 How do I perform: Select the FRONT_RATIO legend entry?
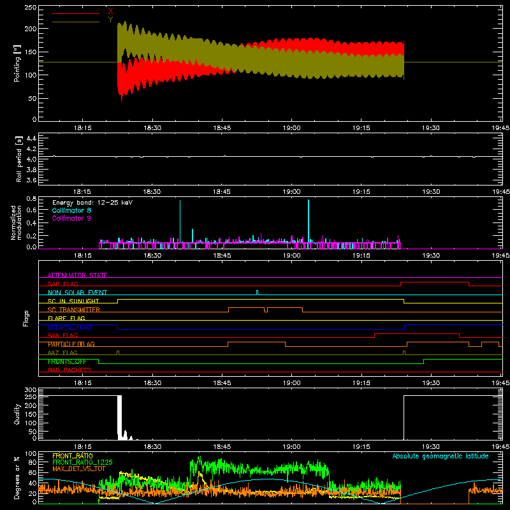[73, 456]
